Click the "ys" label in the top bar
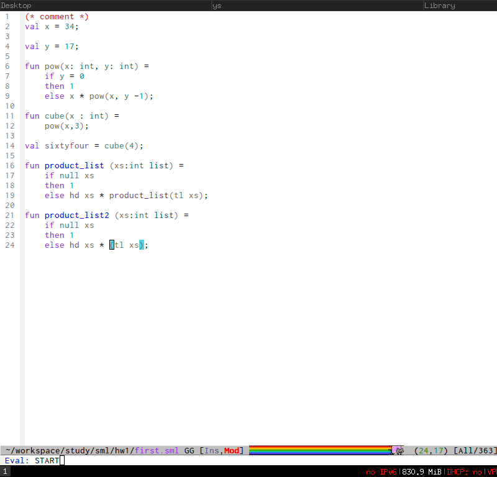 pos(216,5)
